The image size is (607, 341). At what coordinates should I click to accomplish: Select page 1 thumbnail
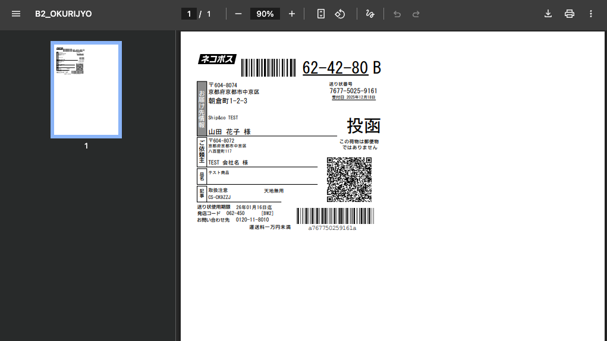[86, 90]
